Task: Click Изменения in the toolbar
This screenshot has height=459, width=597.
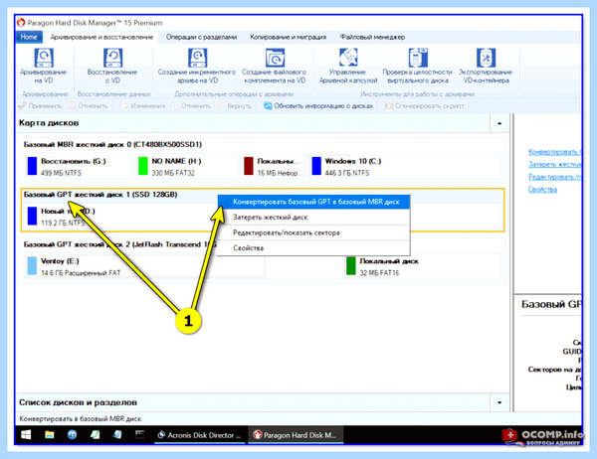Action: click(142, 106)
